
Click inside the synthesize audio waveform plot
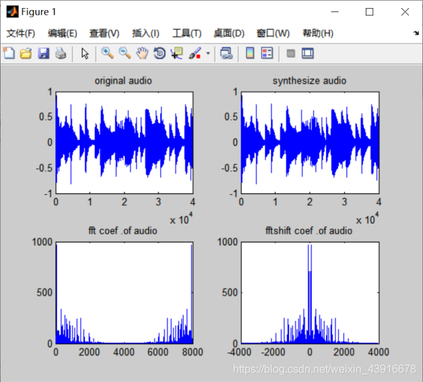[311, 143]
